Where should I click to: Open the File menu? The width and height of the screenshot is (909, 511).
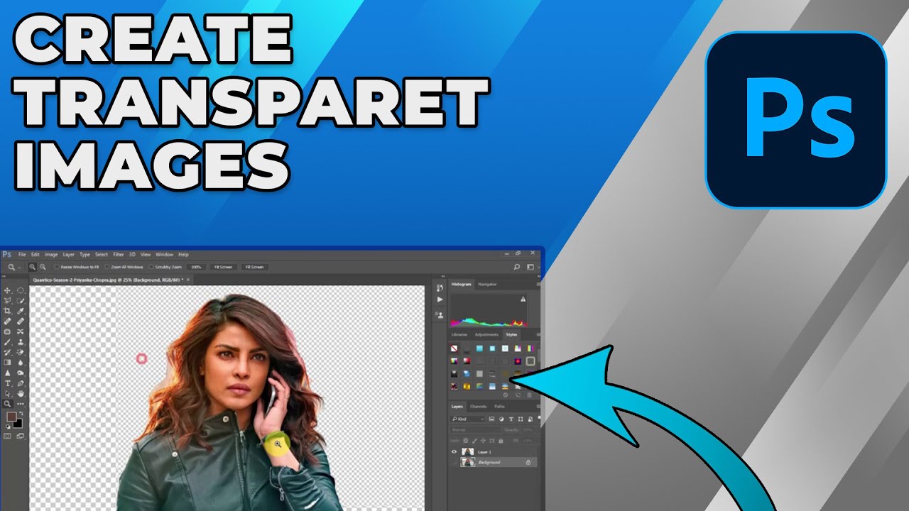(22, 254)
